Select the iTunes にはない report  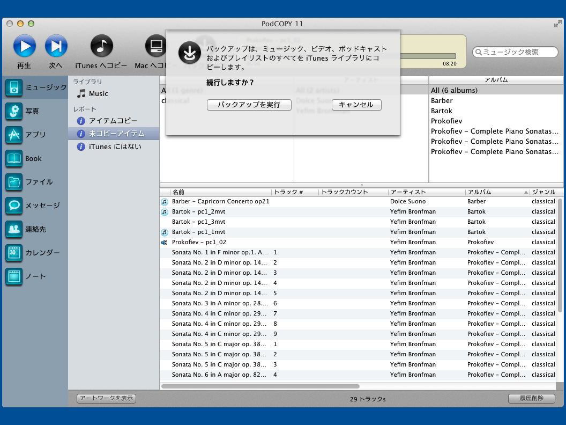pyautogui.click(x=114, y=146)
